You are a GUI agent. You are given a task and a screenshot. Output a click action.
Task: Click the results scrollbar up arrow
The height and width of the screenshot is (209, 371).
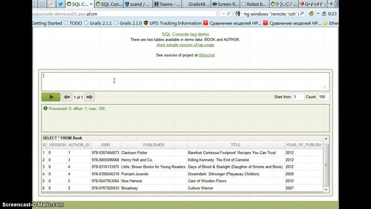tap(326, 138)
